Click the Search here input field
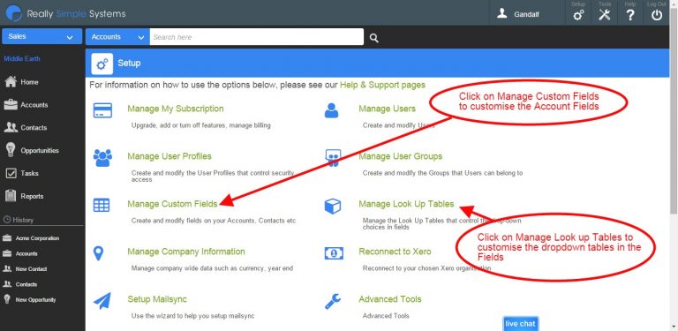The width and height of the screenshot is (678, 331). click(x=256, y=37)
